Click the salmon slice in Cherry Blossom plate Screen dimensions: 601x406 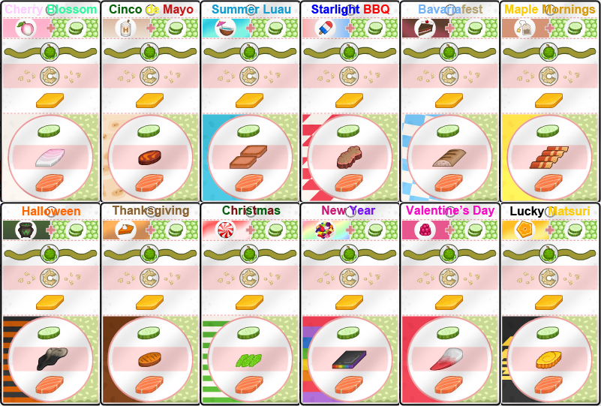pos(50,183)
